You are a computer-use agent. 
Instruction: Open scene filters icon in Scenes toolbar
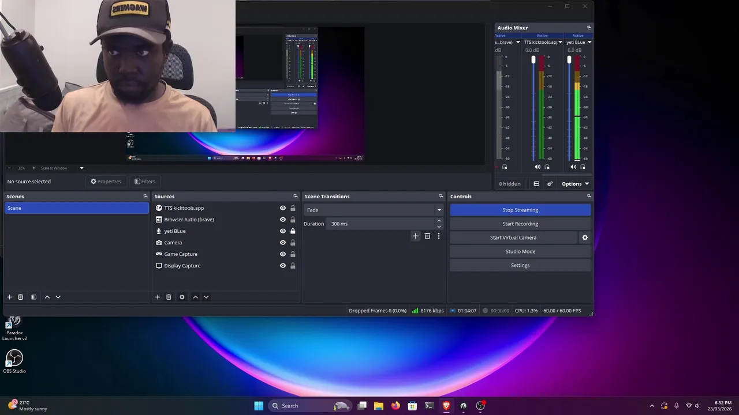click(33, 297)
